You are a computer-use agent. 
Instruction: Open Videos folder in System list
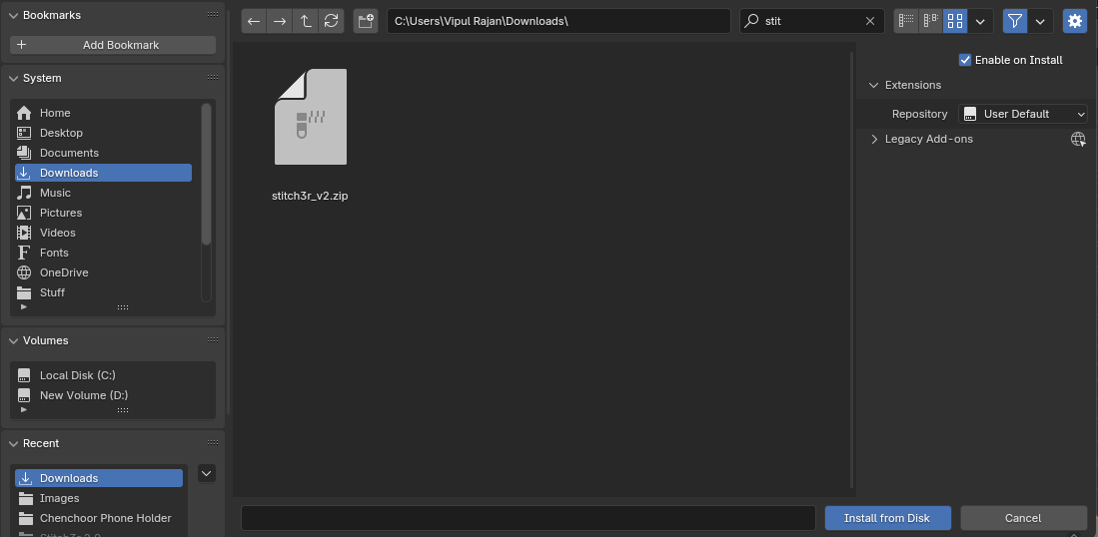click(103, 233)
